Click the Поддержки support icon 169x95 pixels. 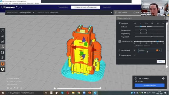[x=119, y=50]
